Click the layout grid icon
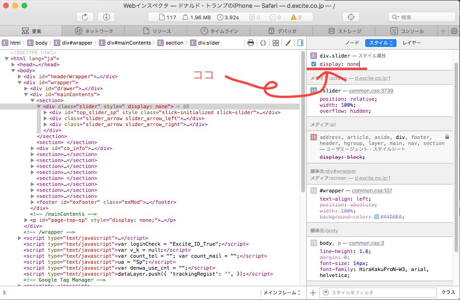Viewport: 460px width, 300px height. 276,43
